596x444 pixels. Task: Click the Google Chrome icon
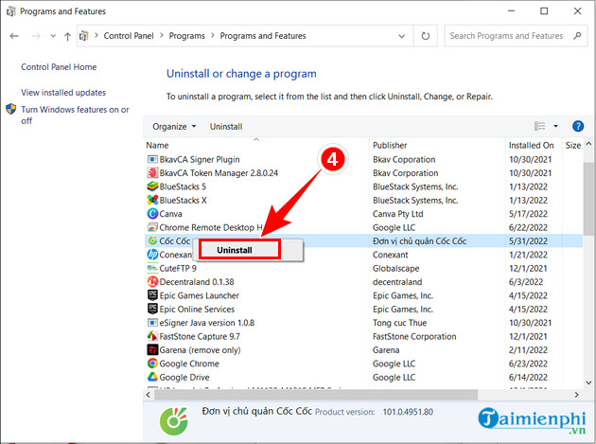pyautogui.click(x=152, y=364)
